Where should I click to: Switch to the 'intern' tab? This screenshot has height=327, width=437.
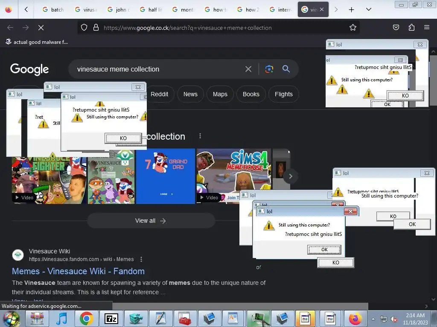[x=280, y=10]
